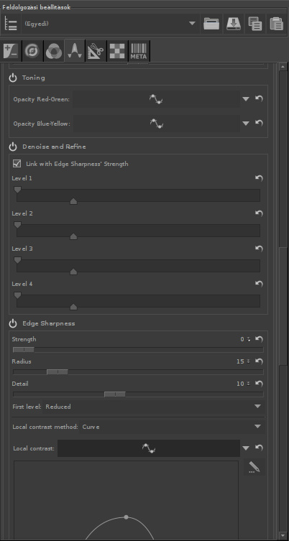Viewport: 289px width, 541px height.
Task: Open the Transform tab with scissors icon
Action: 96,51
